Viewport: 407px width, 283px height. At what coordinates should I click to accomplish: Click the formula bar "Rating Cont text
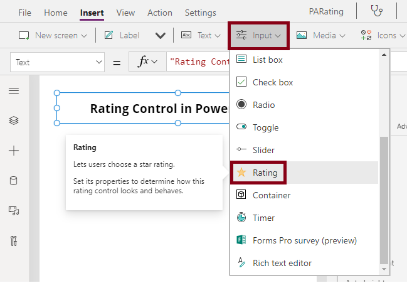[x=199, y=61]
